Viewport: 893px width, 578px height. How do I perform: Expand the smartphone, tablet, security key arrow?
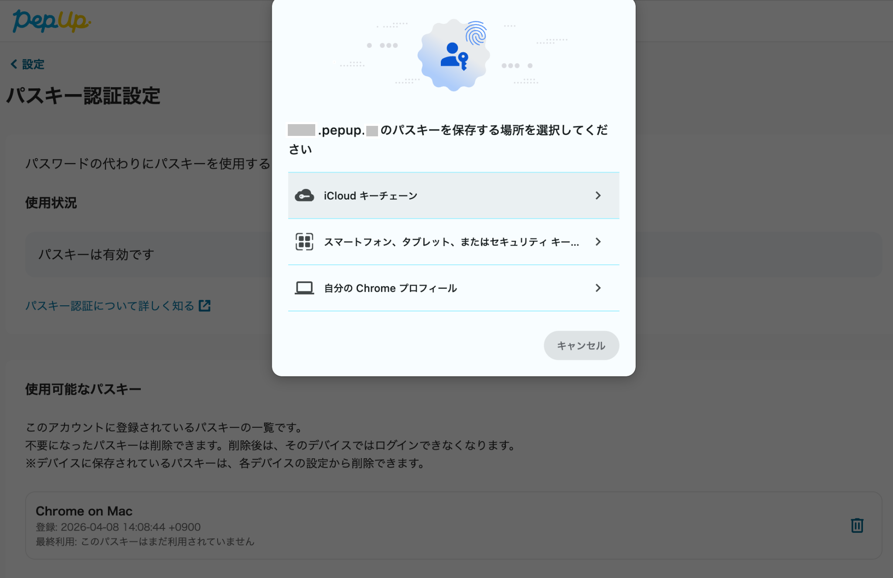(598, 242)
